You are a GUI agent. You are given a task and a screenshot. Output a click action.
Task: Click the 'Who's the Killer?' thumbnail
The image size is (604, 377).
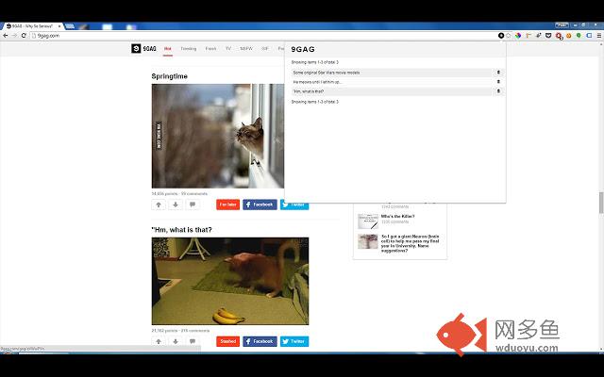(x=368, y=221)
